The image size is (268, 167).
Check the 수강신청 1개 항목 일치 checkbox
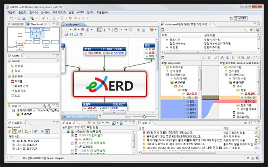[x=72, y=143]
